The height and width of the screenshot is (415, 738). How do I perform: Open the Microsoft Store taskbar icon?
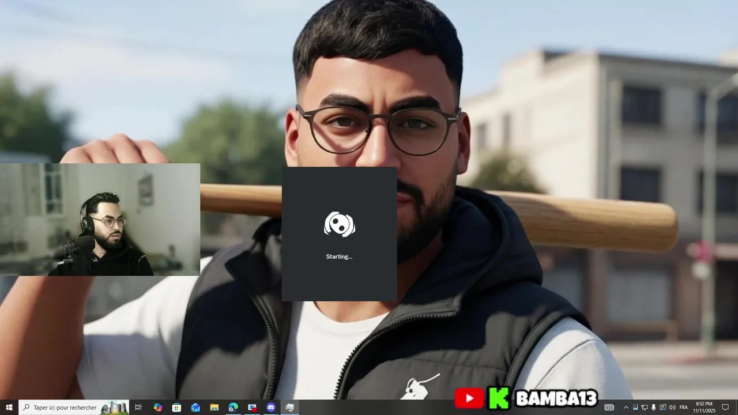pos(176,408)
